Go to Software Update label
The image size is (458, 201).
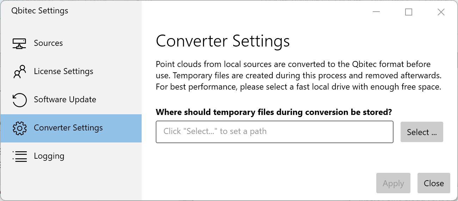click(65, 99)
